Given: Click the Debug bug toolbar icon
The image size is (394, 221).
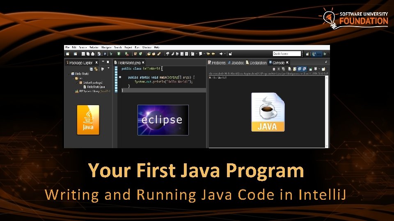Looking at the screenshot, I should [111, 54].
